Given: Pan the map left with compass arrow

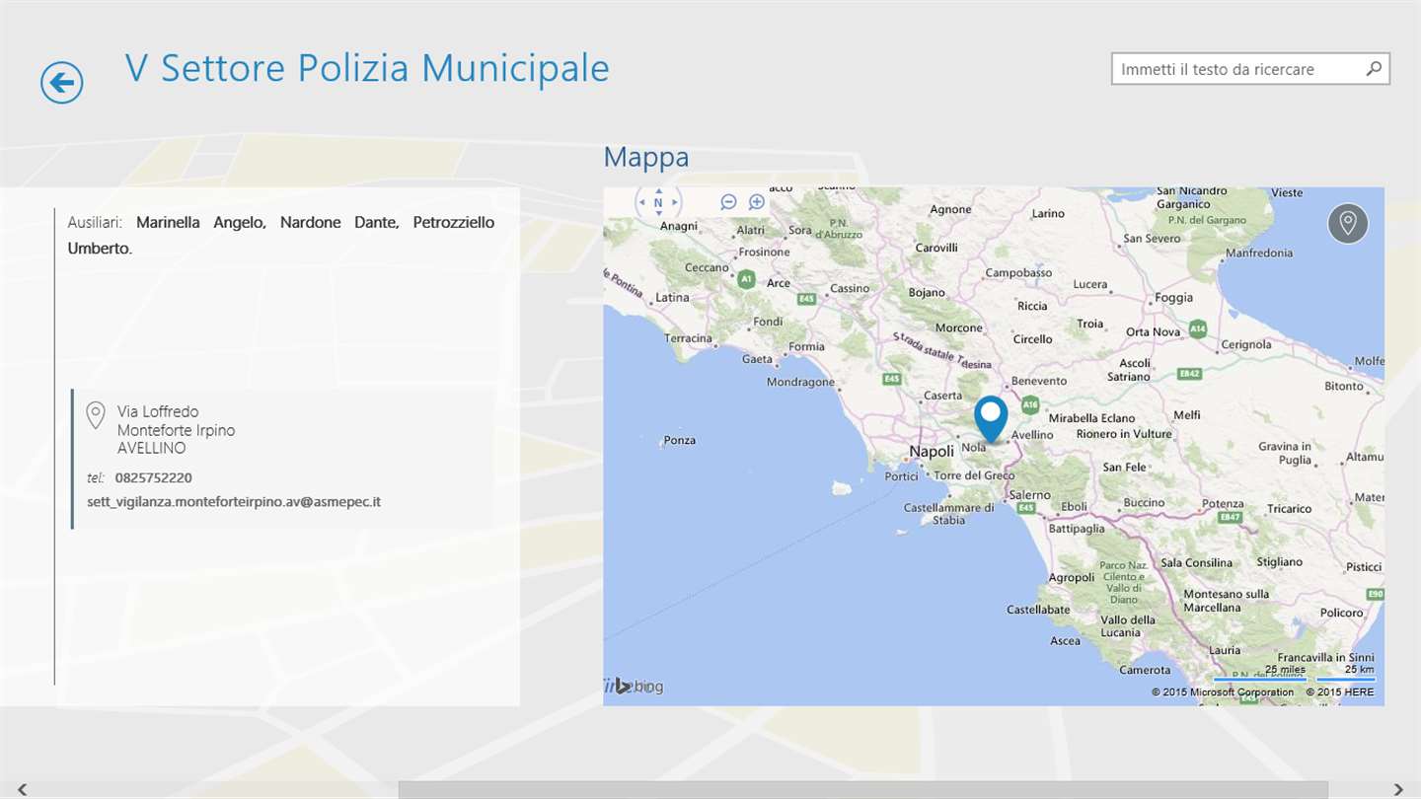Looking at the screenshot, I should point(642,203).
